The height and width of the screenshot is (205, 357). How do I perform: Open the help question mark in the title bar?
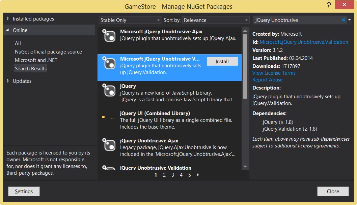pyautogui.click(x=329, y=4)
